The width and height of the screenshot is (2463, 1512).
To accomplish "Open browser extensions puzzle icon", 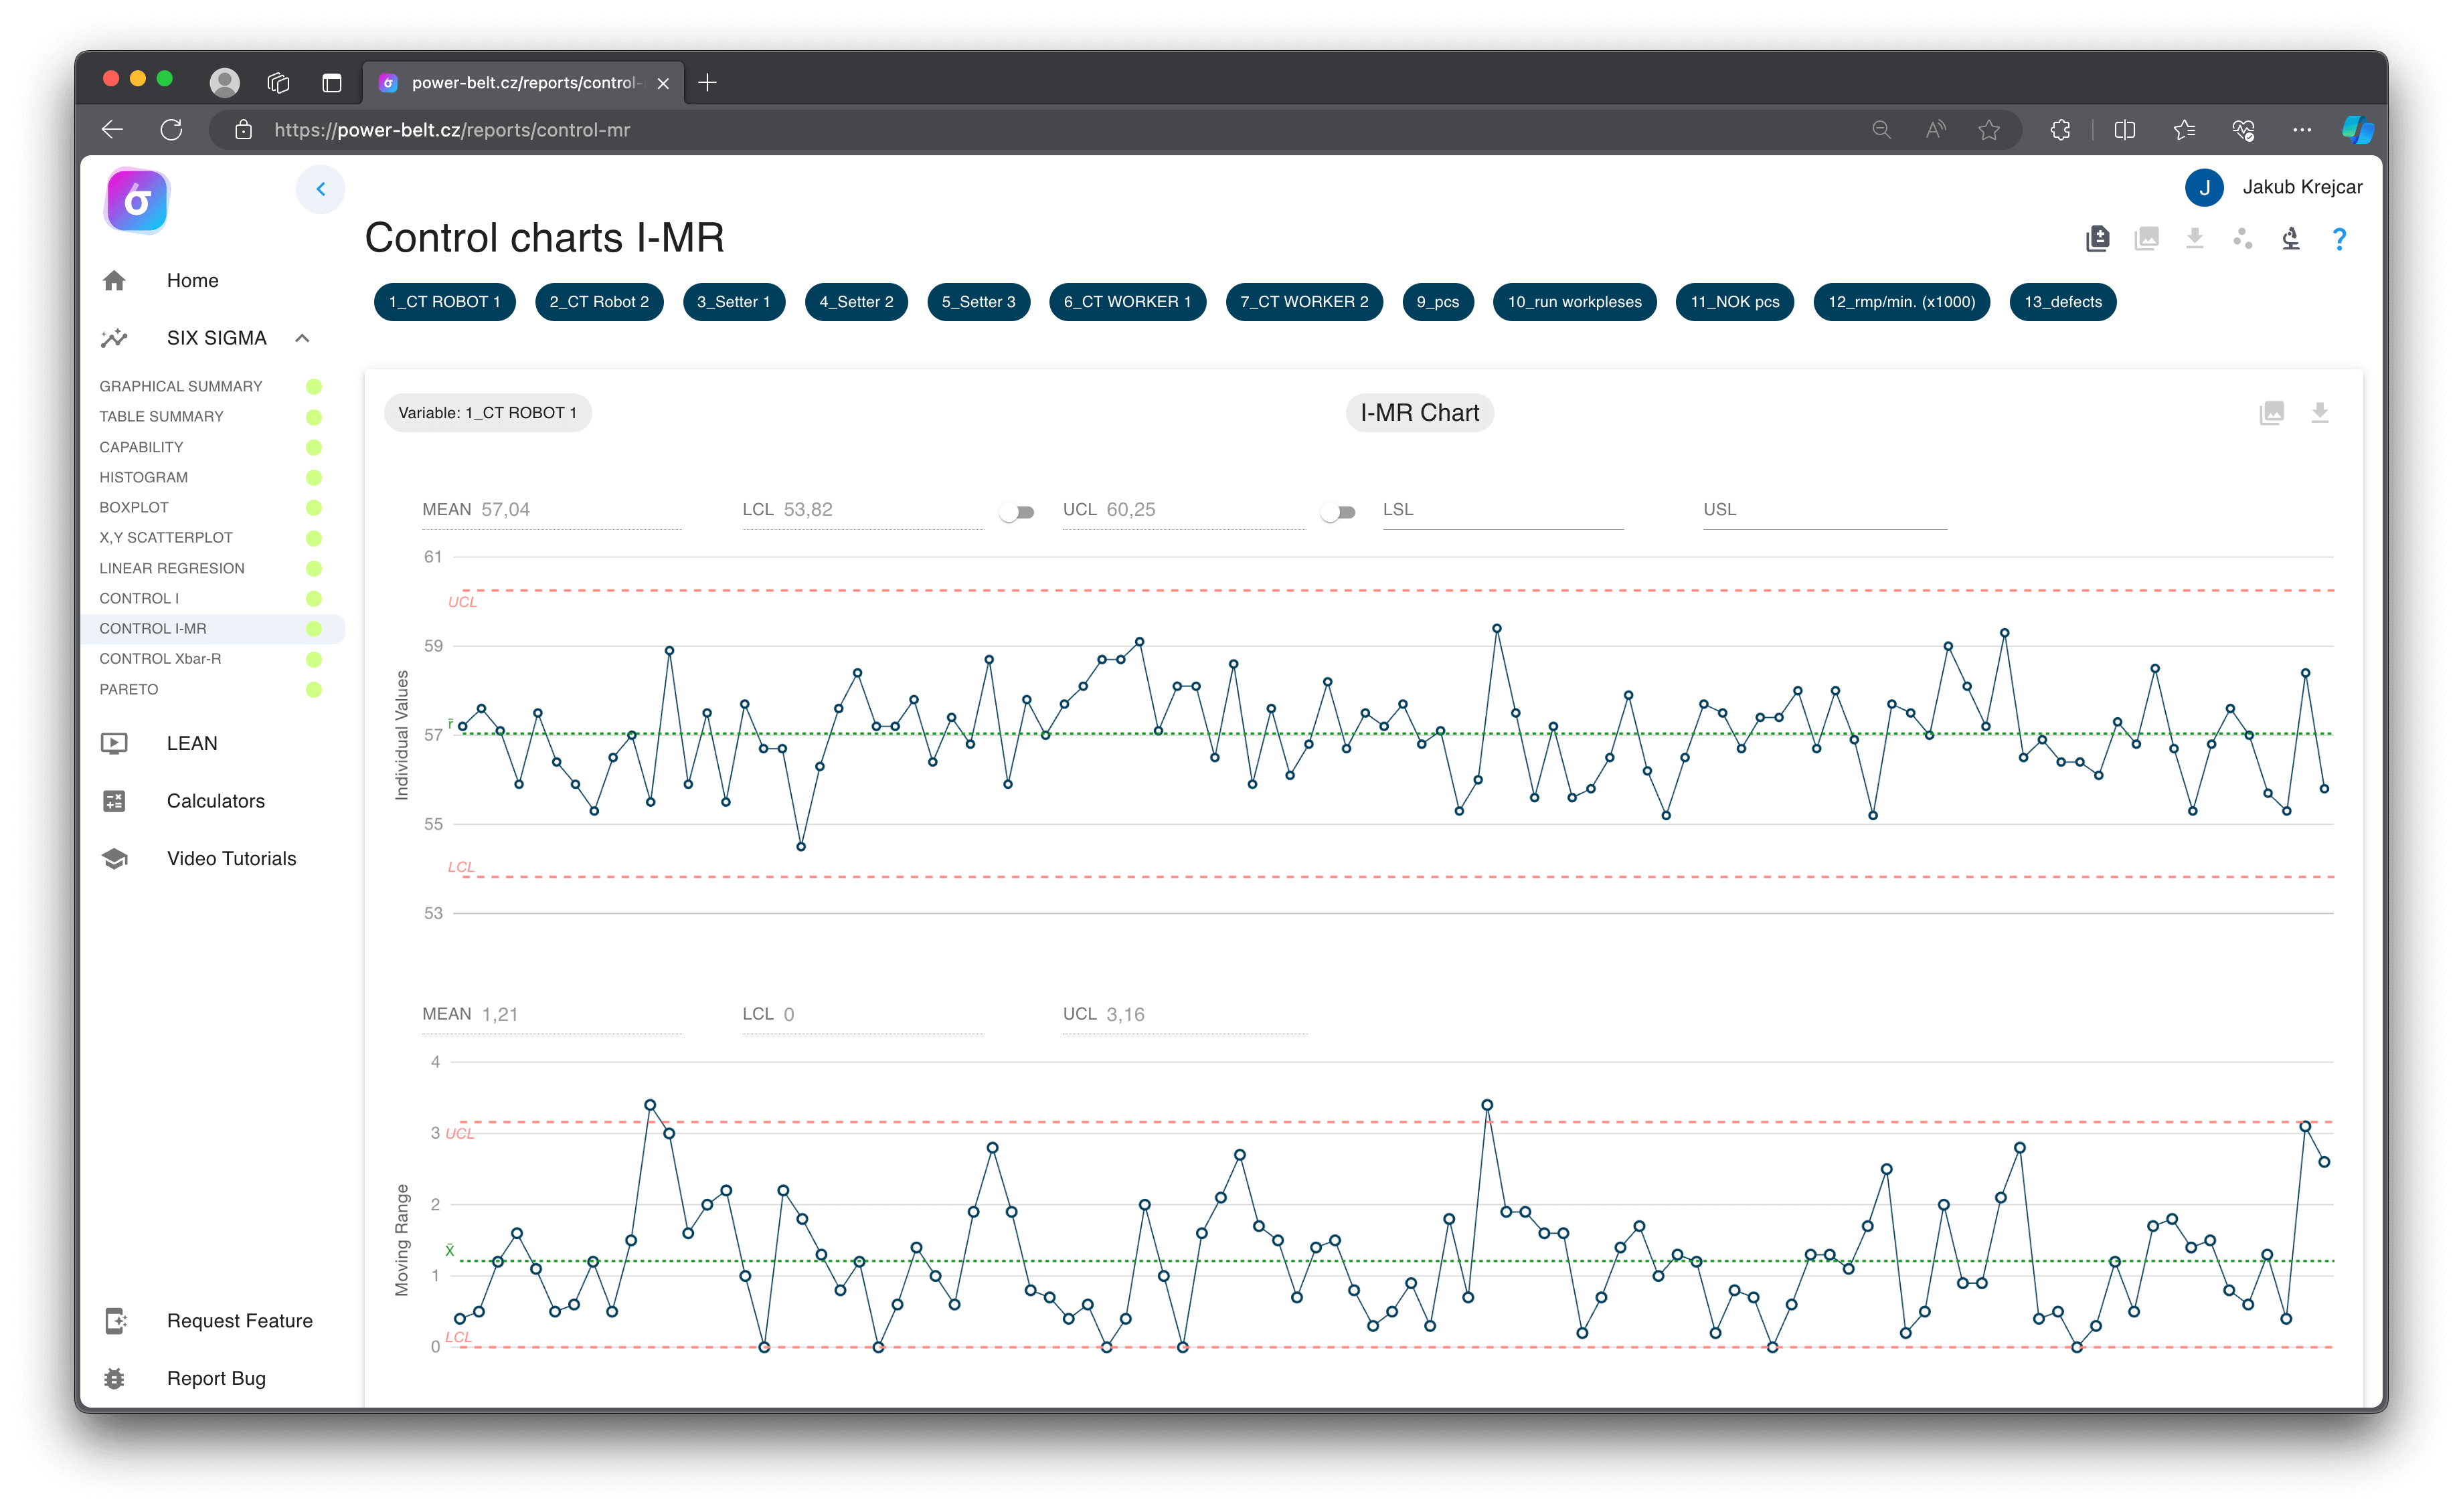I will pos(2060,130).
